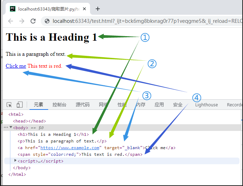
Task: Switch to the 内存 tab
Action: pyautogui.click(x=141, y=105)
